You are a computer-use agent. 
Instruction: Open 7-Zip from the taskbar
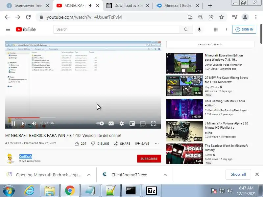tap(152, 190)
